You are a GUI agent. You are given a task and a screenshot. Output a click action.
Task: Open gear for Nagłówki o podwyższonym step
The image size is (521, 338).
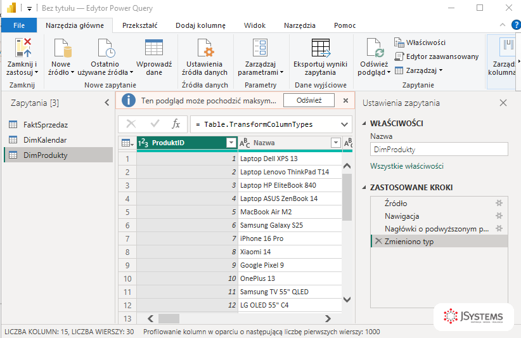pyautogui.click(x=499, y=228)
